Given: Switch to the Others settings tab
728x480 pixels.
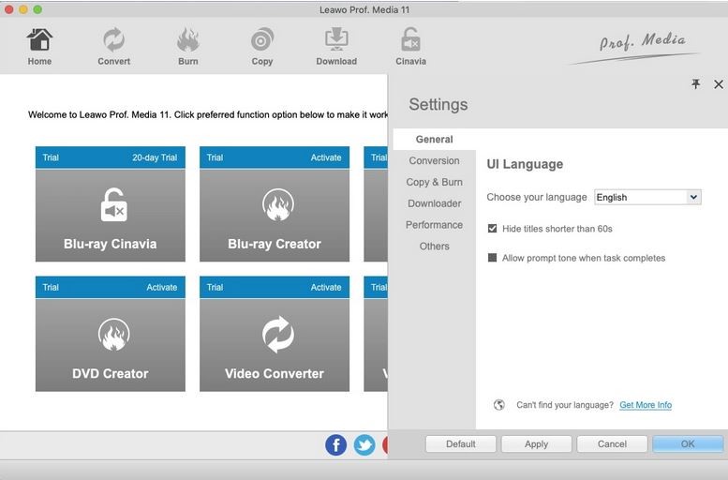Looking at the screenshot, I should click(x=434, y=247).
